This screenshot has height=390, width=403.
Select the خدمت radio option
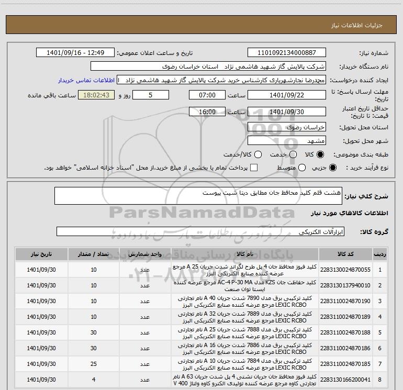click(x=292, y=155)
